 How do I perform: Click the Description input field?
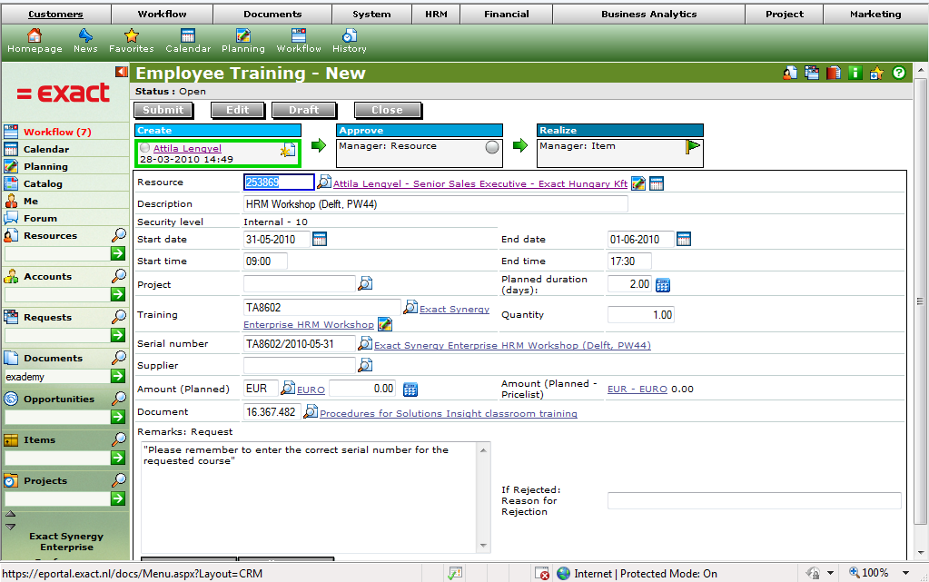tap(436, 204)
